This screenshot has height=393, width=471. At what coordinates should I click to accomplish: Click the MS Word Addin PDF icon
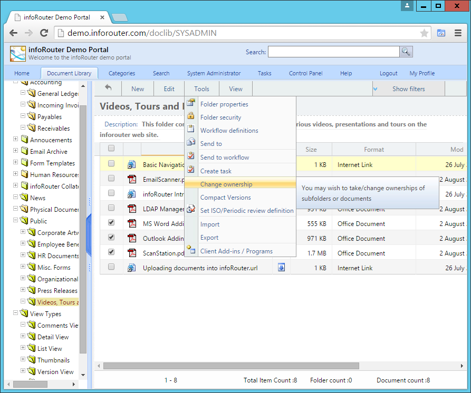[x=131, y=223]
